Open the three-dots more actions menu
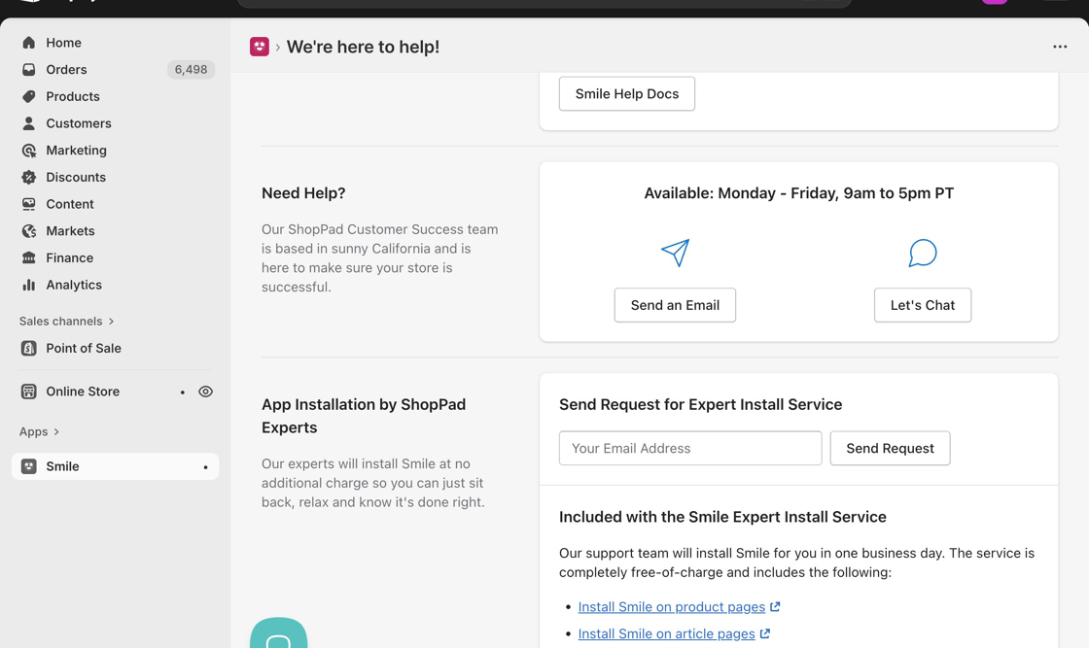 coord(1060,47)
